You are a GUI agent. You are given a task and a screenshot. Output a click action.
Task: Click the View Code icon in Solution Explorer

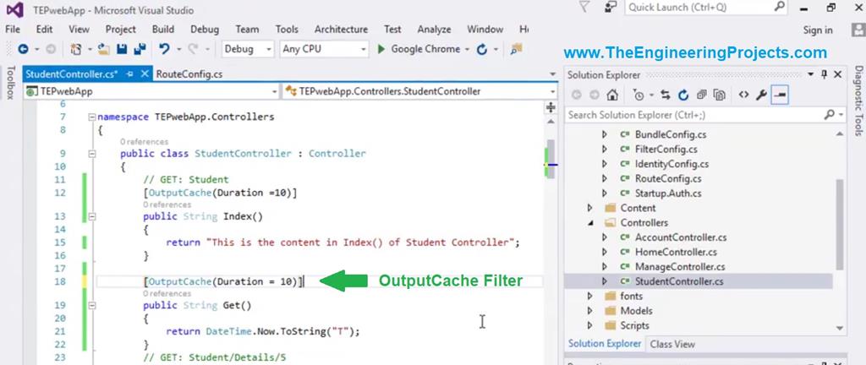tap(743, 95)
